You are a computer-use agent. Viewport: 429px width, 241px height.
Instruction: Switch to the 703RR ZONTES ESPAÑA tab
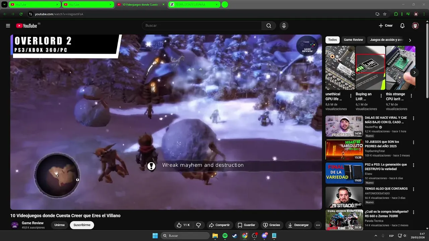click(194, 5)
